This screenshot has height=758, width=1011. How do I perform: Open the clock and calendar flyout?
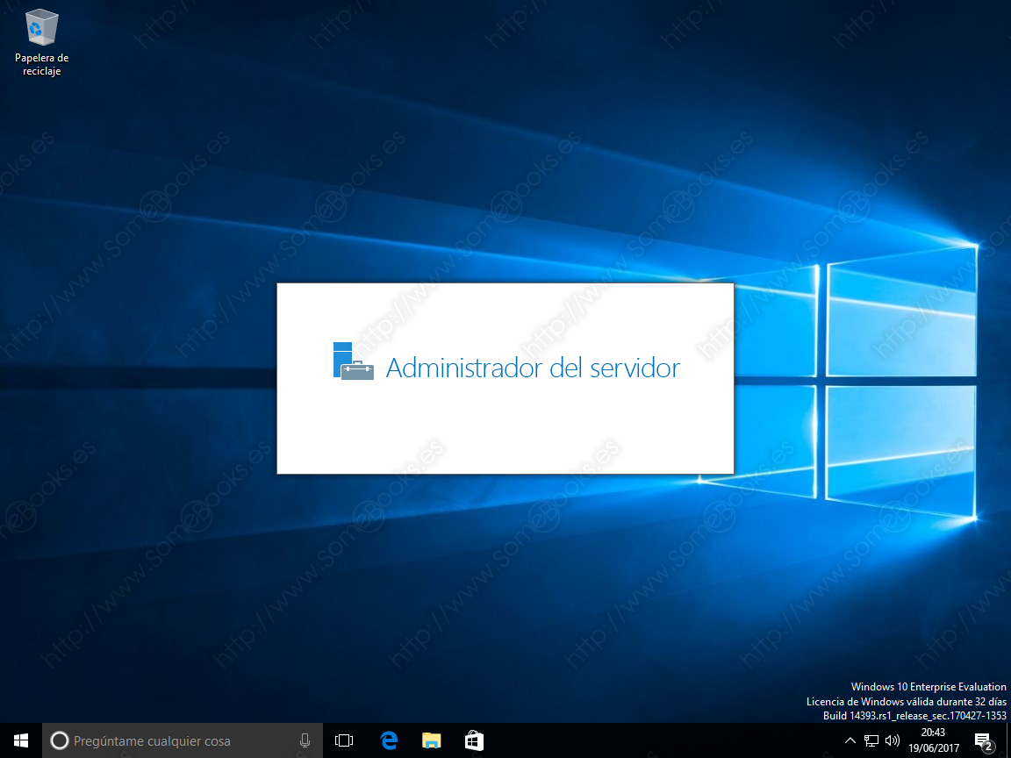(933, 741)
